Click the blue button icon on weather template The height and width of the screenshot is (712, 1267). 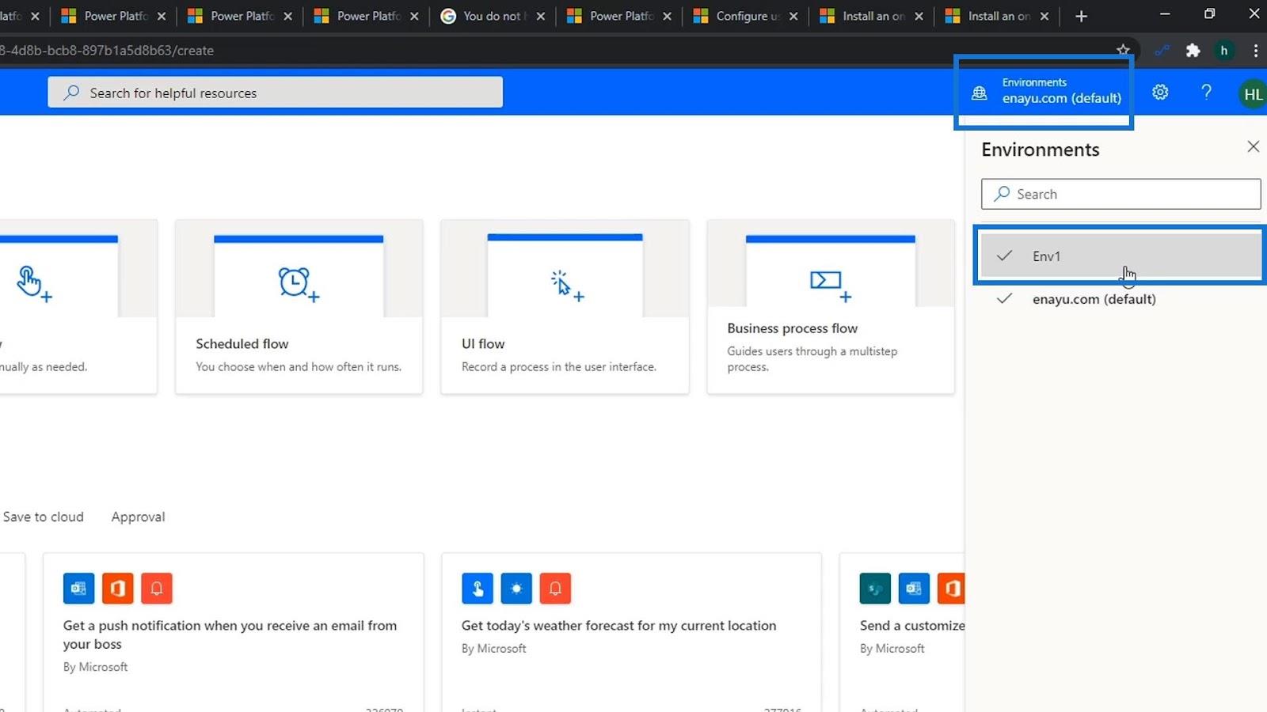478,588
